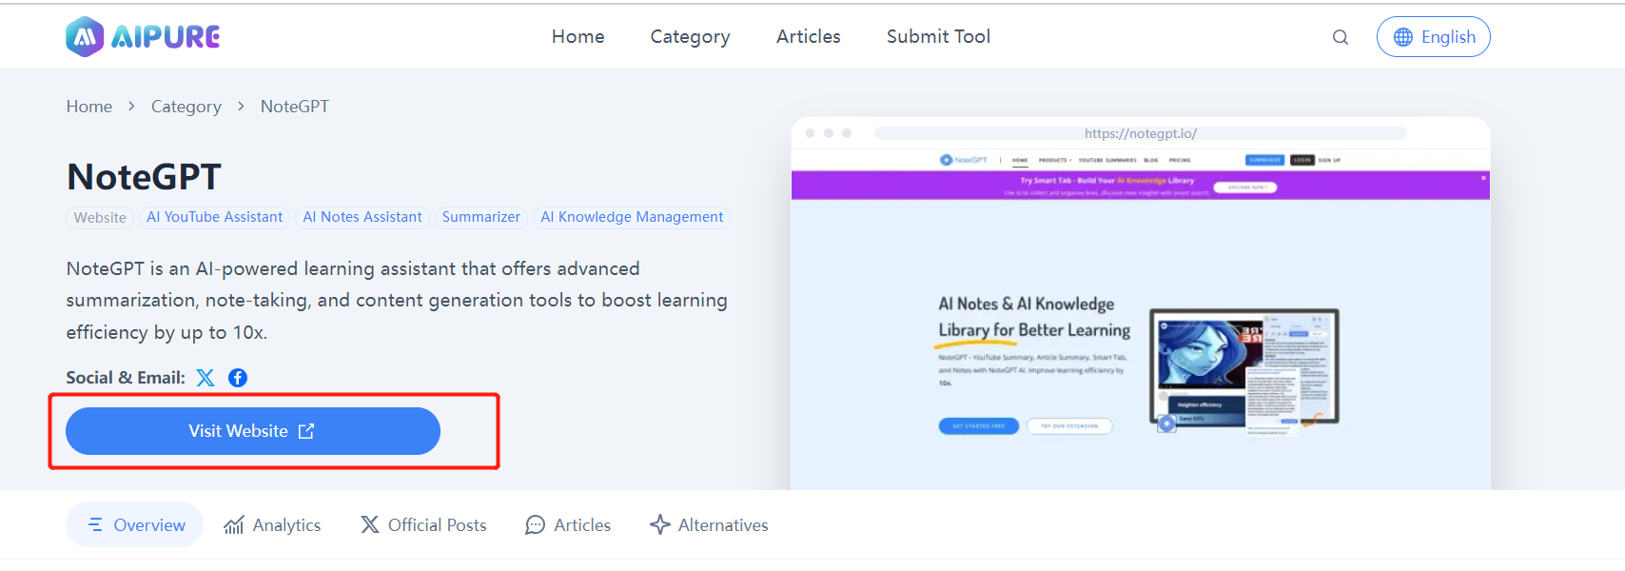The height and width of the screenshot is (571, 1625).
Task: Click Home breadcrumb link
Action: pyautogui.click(x=89, y=107)
